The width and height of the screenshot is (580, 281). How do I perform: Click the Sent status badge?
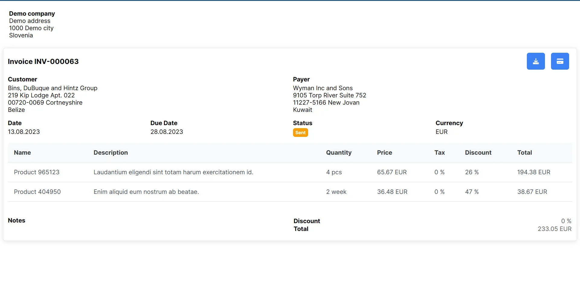[x=300, y=132]
